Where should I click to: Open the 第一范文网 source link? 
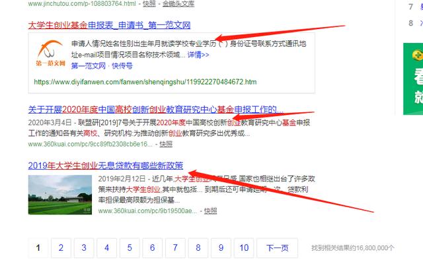tap(88, 66)
